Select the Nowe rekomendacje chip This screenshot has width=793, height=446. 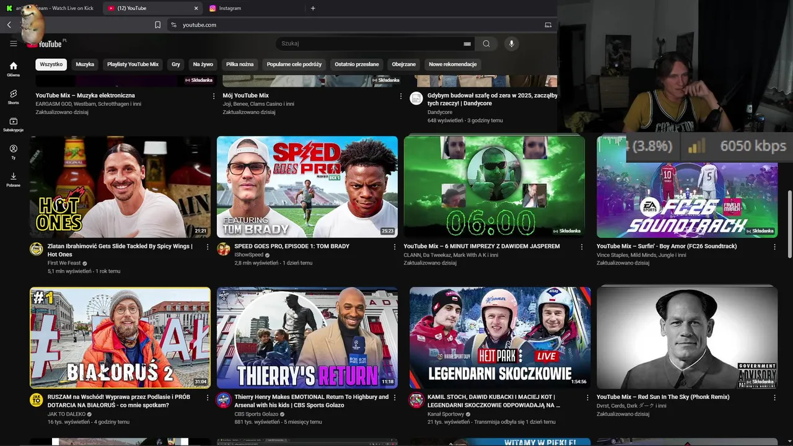pos(453,64)
